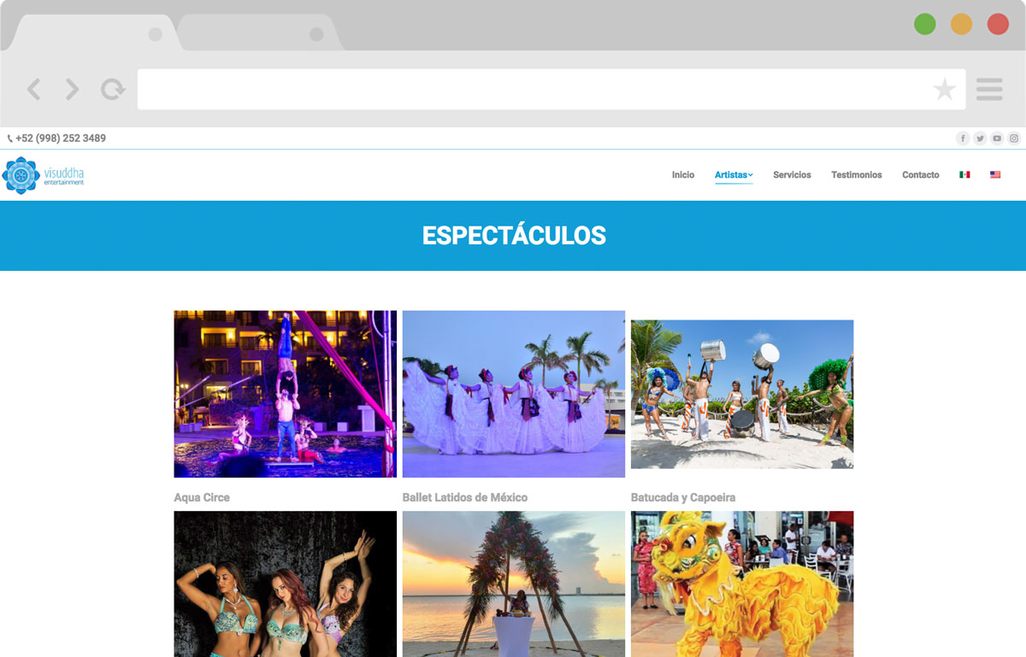Open the YouTube social icon
Screen dimensions: 1026x657
pos(997,138)
